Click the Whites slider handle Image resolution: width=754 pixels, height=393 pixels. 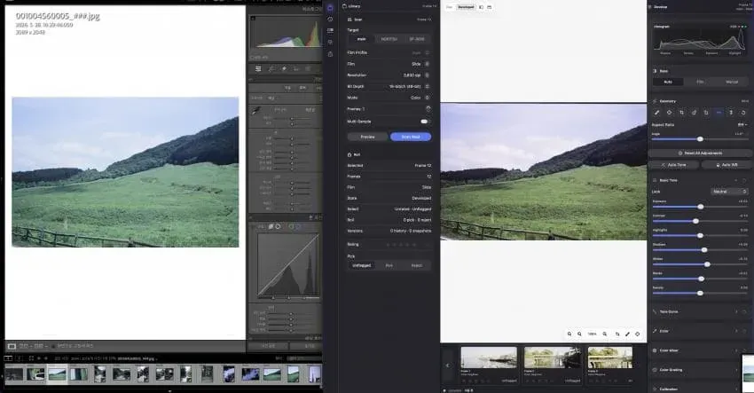(x=707, y=264)
